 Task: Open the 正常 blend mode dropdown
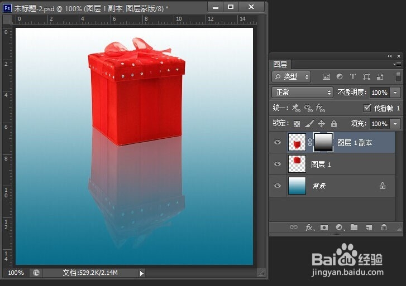pos(302,93)
